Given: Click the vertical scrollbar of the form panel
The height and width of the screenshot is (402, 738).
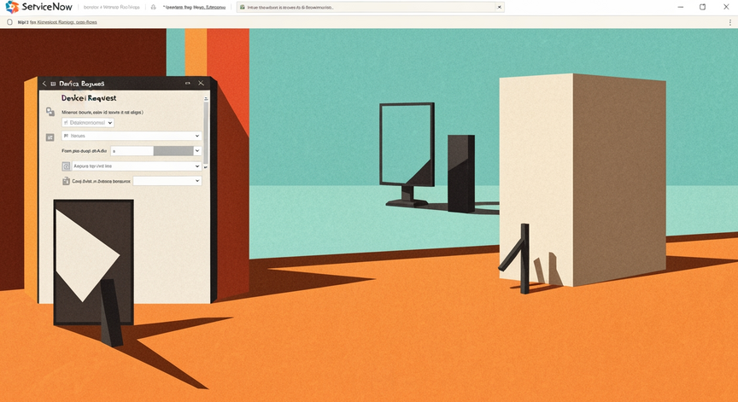Looking at the screenshot, I should click(x=206, y=131).
